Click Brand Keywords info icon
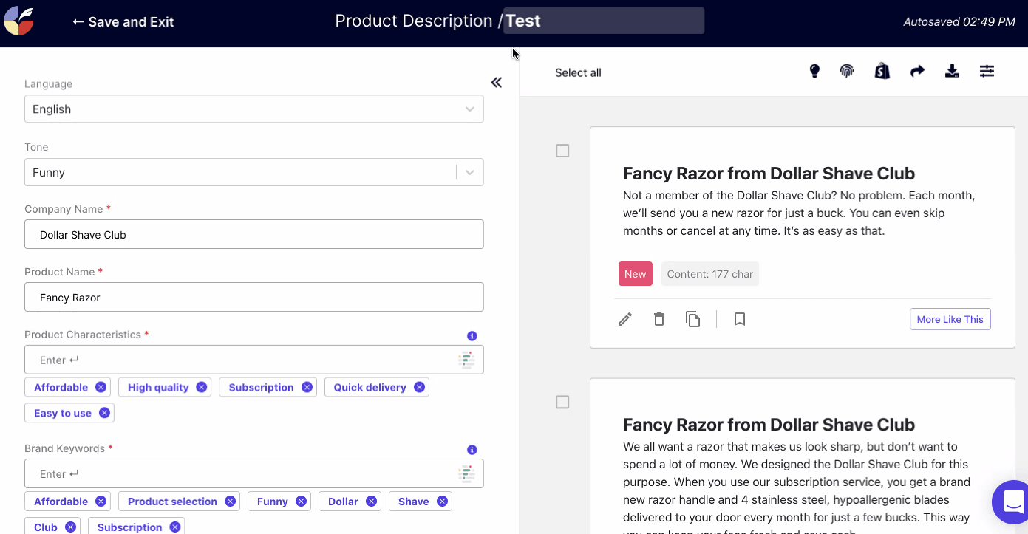Image resolution: width=1028 pixels, height=534 pixels. coord(472,450)
